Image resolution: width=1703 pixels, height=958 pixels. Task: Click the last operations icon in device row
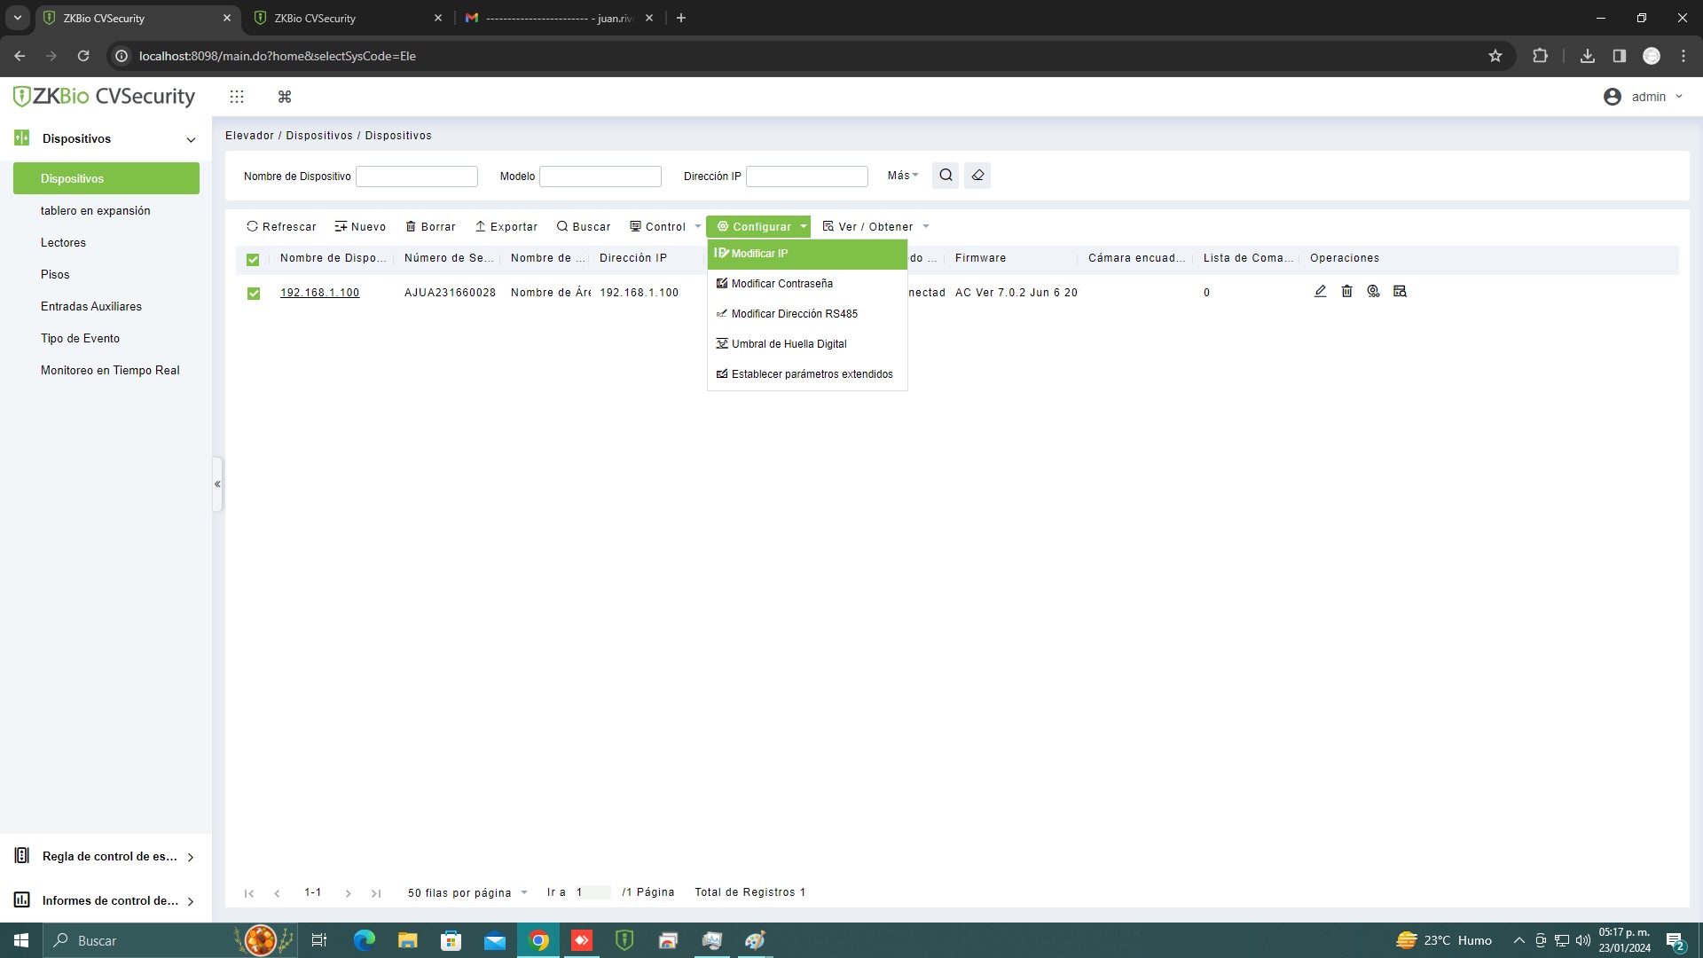coord(1400,291)
